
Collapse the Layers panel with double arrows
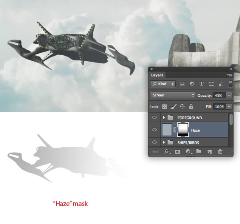231,69
